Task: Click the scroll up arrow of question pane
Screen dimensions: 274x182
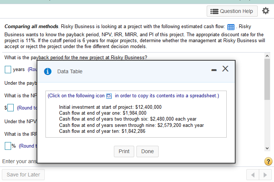Action: [267, 56]
